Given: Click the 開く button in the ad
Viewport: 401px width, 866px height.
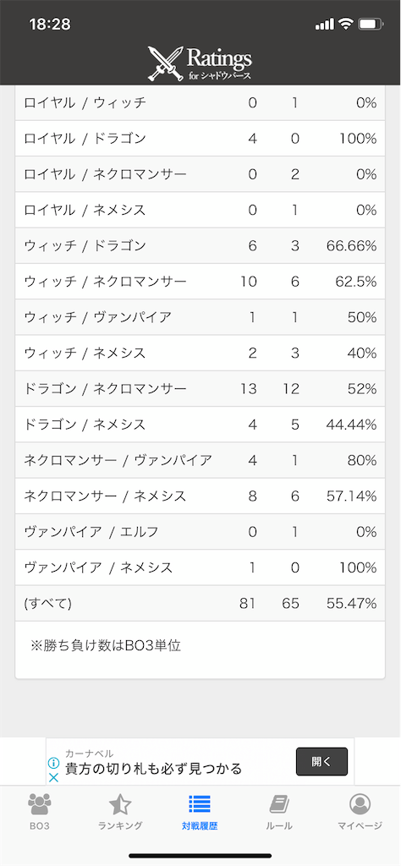Looking at the screenshot, I should [322, 762].
